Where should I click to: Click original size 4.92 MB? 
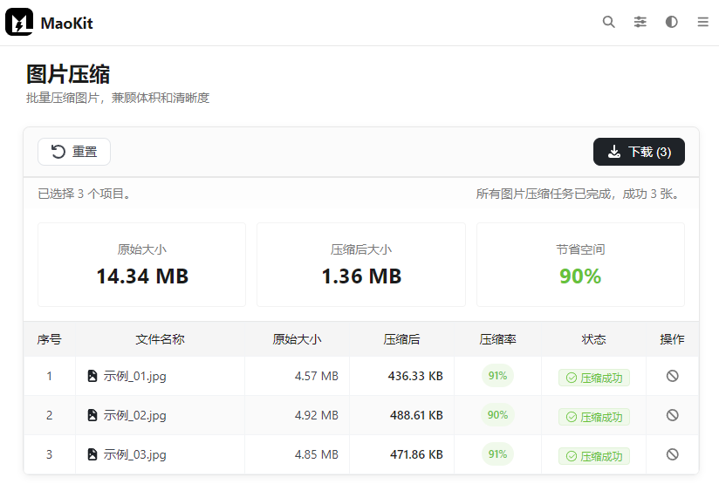pyautogui.click(x=317, y=416)
